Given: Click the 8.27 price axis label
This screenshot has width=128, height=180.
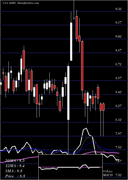Looking at the screenshot, I should pyautogui.click(x=118, y=106).
